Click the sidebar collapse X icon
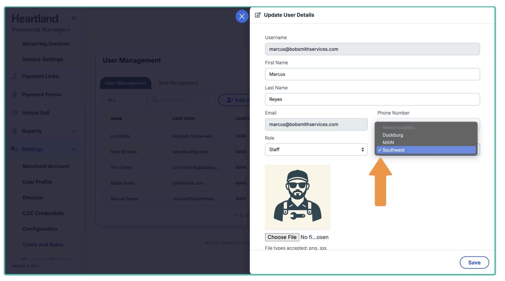The height and width of the screenshot is (281, 505). pyautogui.click(x=74, y=18)
